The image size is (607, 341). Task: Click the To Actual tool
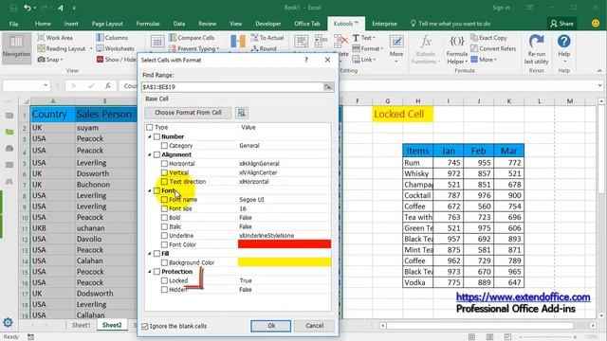click(x=267, y=38)
